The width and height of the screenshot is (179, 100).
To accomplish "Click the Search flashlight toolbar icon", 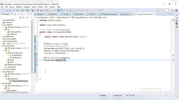I will [53, 11].
